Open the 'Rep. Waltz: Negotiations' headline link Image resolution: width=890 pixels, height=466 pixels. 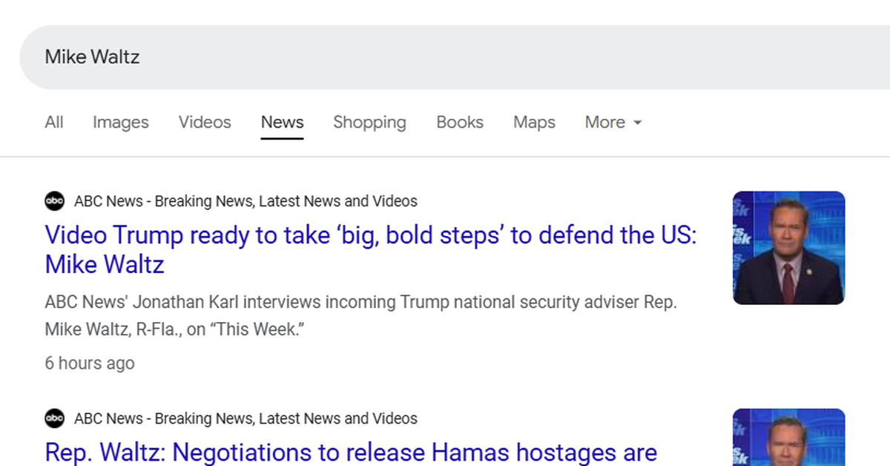[x=351, y=452]
